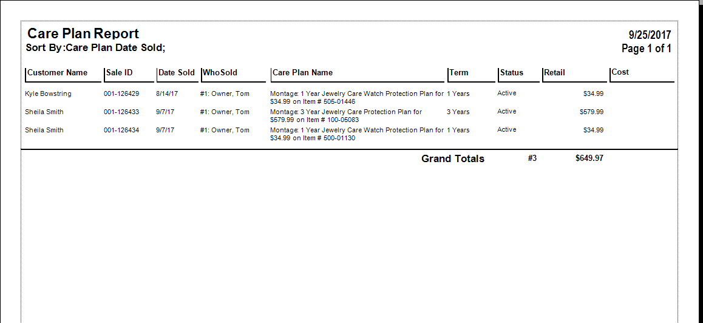703x323 pixels.
Task: Select the Customer Name column header
Action: point(58,73)
